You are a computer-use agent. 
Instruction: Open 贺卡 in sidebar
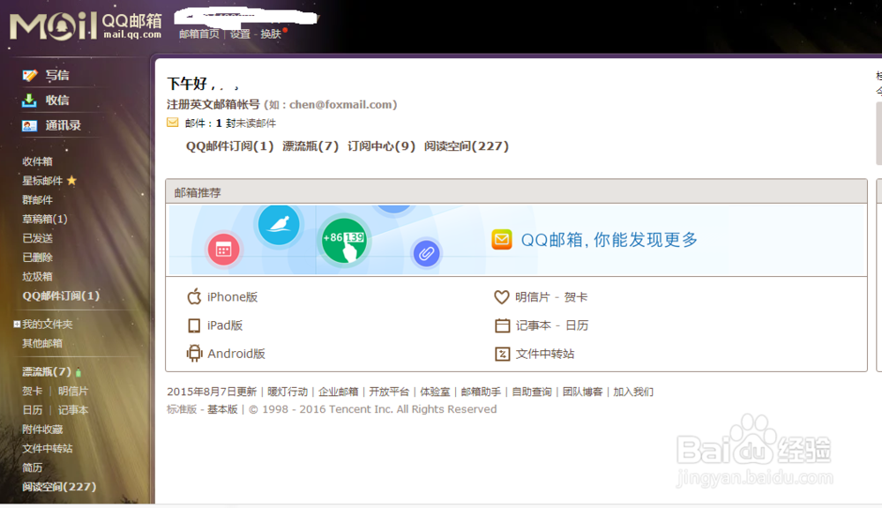[32, 391]
